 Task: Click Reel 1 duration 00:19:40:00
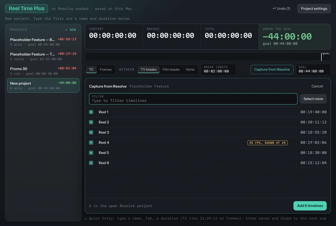click(x=313, y=112)
